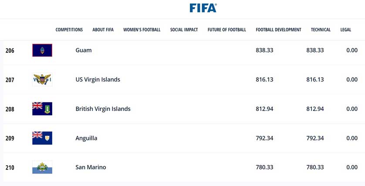The width and height of the screenshot is (365, 186).
Task: Select Social Impact in navigation
Action: coord(184,30)
